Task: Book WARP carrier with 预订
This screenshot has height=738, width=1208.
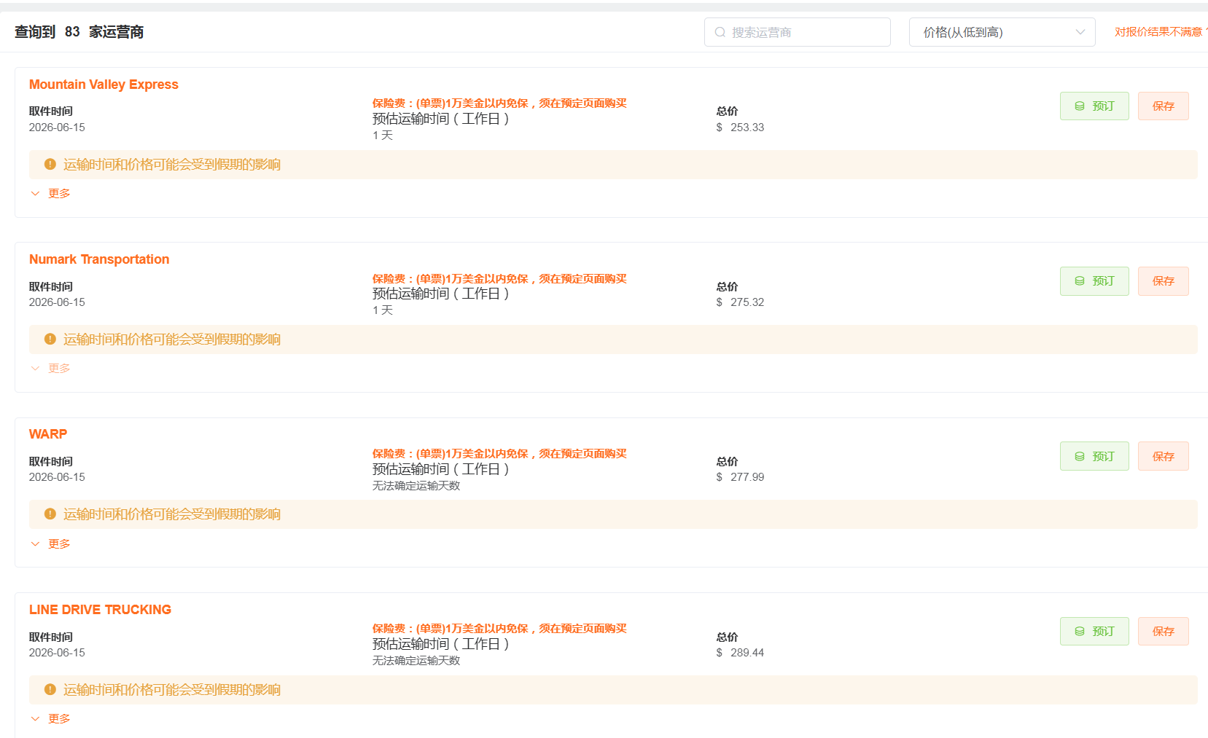Action: coord(1094,456)
